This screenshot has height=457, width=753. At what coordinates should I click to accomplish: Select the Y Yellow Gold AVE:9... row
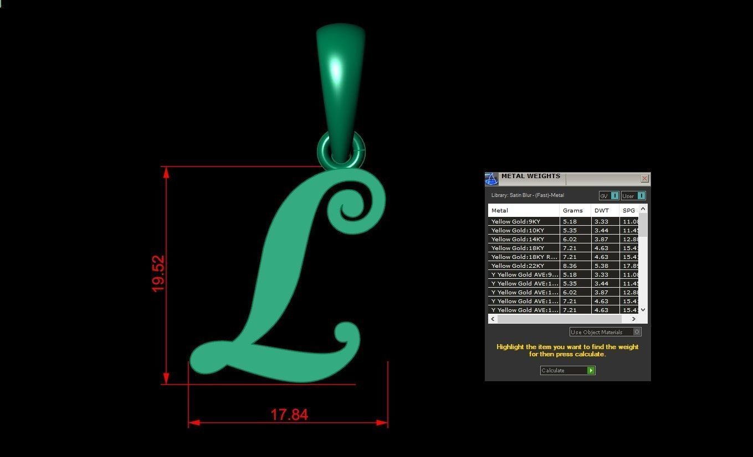coord(564,274)
